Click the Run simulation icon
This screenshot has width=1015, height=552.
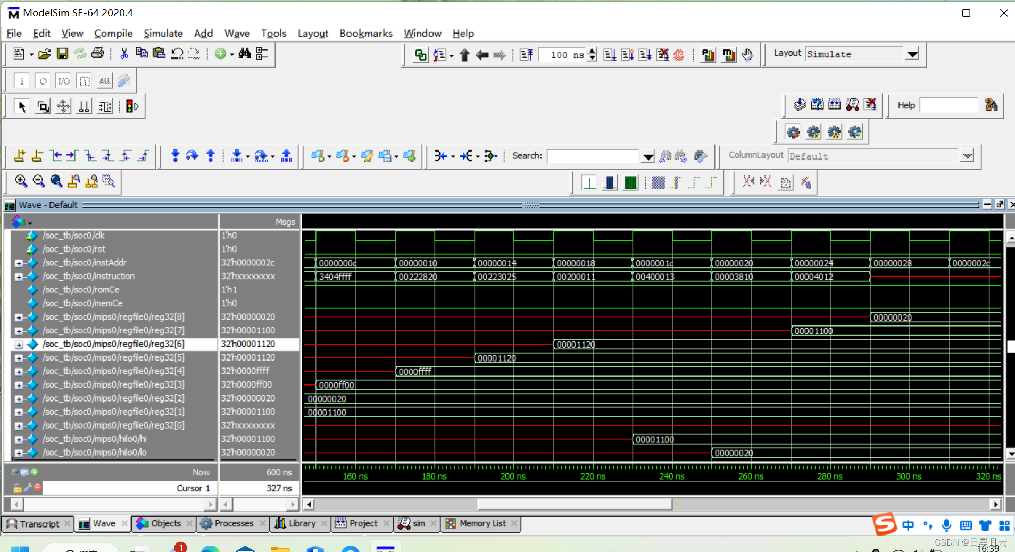coord(610,55)
